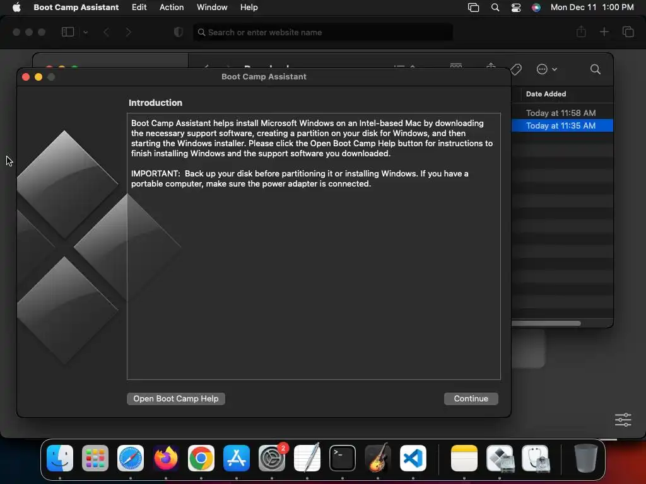The height and width of the screenshot is (484, 646).
Task: Select the row Today at 11:35 AM
Action: 562,125
